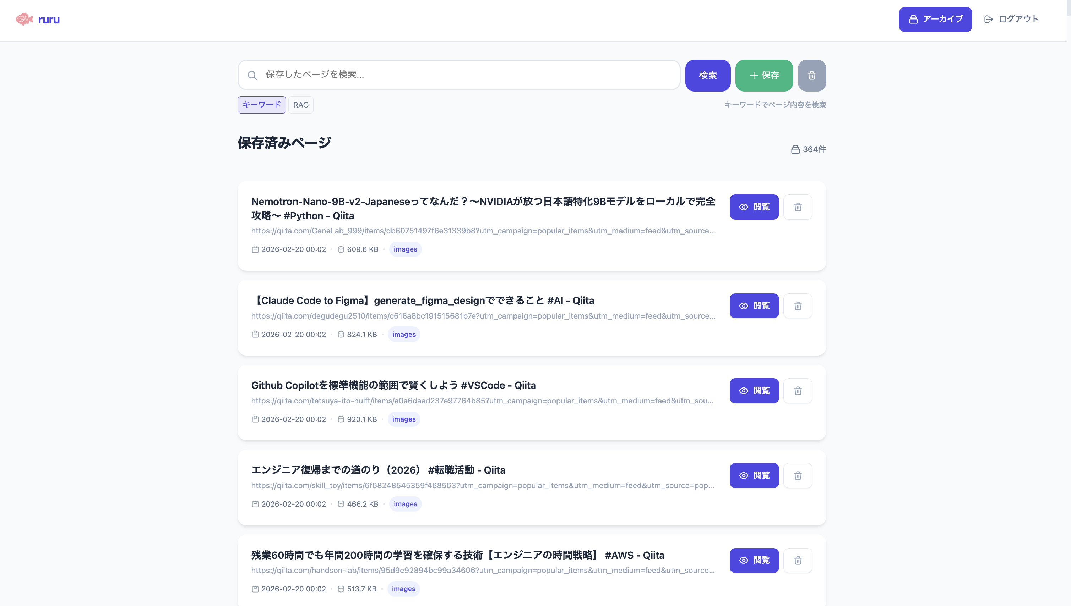Click the eye icon on the Nemotron article 閲覧 button
The width and height of the screenshot is (1071, 606).
coord(743,207)
